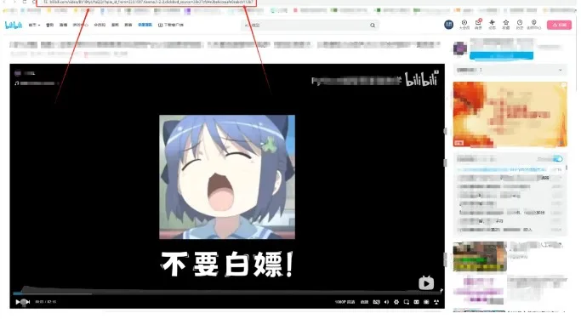
Task: Toggle the danmaku list switch in sidebar
Action: click(x=558, y=159)
